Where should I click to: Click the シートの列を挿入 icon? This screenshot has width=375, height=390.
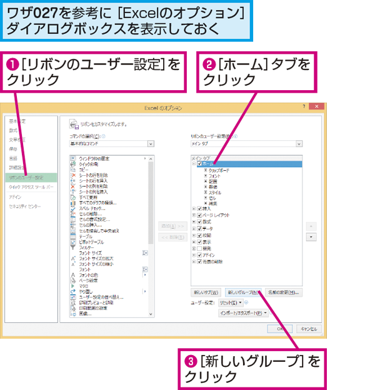[73, 192]
